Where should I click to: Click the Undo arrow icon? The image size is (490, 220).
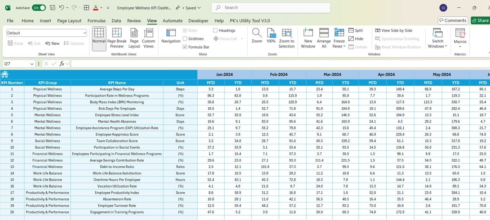(62, 8)
